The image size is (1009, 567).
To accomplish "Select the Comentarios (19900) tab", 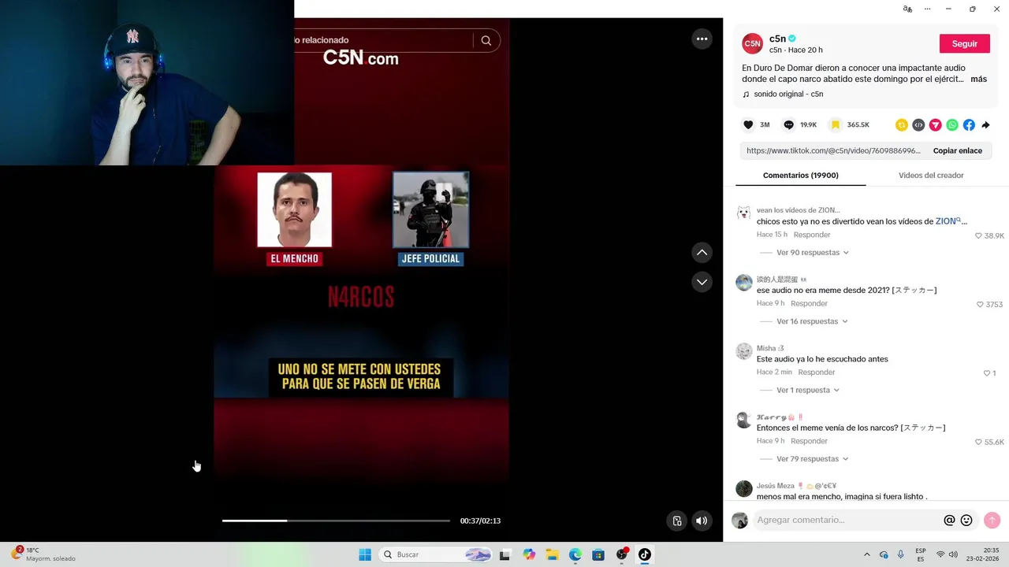I will click(x=800, y=176).
